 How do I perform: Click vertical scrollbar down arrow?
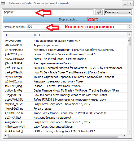click(129, 131)
